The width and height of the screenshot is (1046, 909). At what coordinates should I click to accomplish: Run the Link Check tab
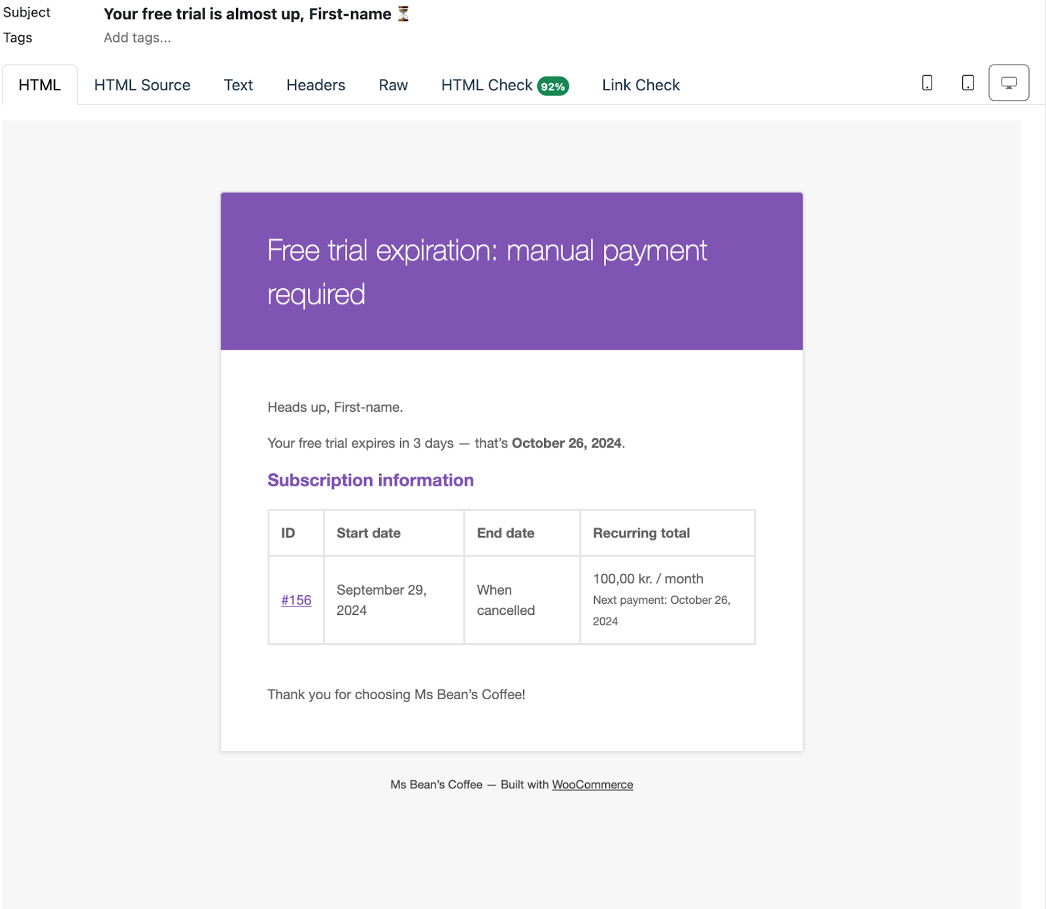click(x=640, y=84)
